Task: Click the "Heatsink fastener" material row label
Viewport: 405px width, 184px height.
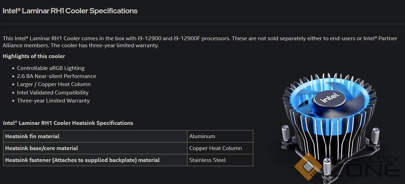Action: pyautogui.click(x=82, y=160)
